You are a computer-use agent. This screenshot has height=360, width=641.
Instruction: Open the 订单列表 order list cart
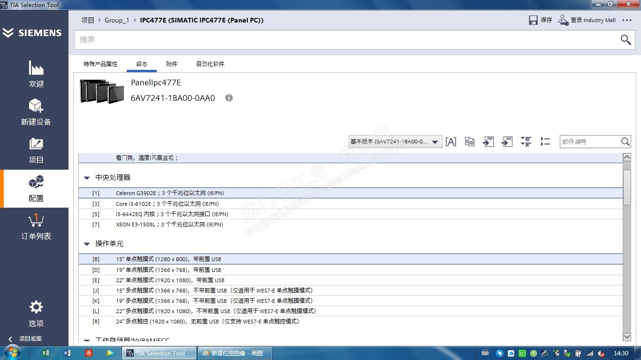click(36, 226)
